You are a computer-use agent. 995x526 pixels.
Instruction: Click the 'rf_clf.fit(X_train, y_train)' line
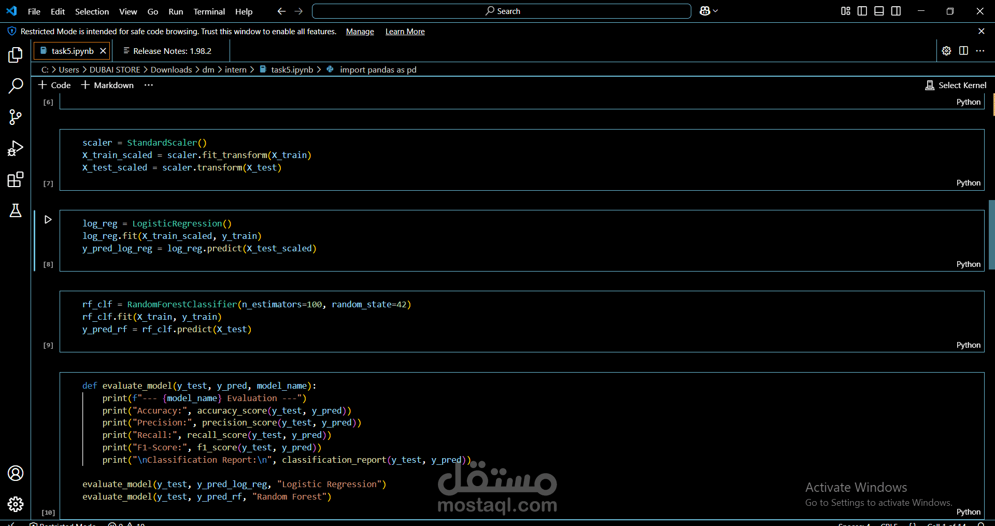coord(152,317)
